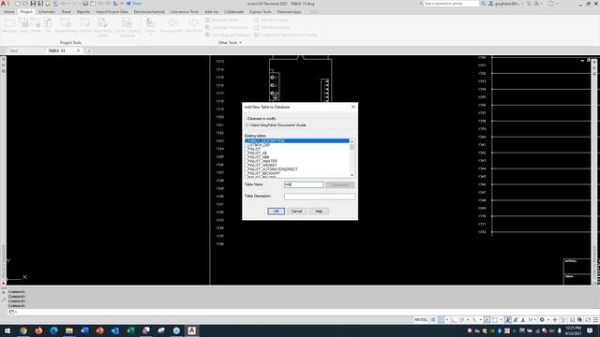
Task: Open Project Manager in the ribbon
Action: pyautogui.click(x=9, y=25)
